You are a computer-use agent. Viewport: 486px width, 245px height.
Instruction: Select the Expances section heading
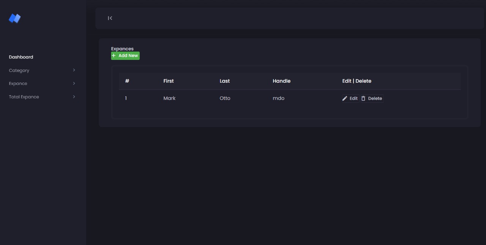(122, 49)
